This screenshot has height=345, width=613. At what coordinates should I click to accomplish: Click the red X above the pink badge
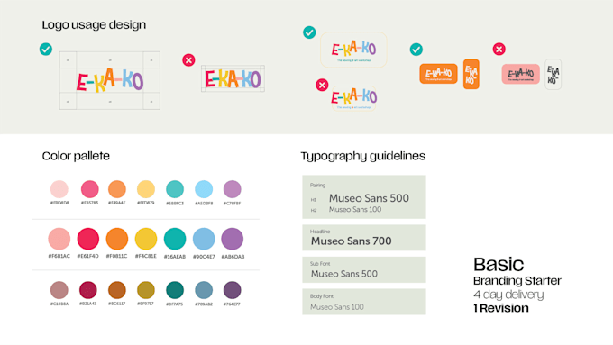click(499, 50)
